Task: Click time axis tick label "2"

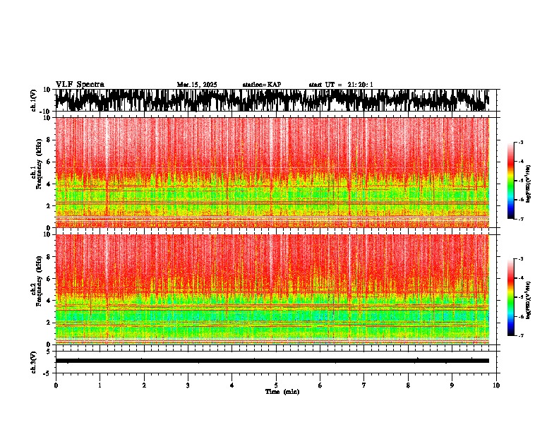Action: pyautogui.click(x=144, y=385)
